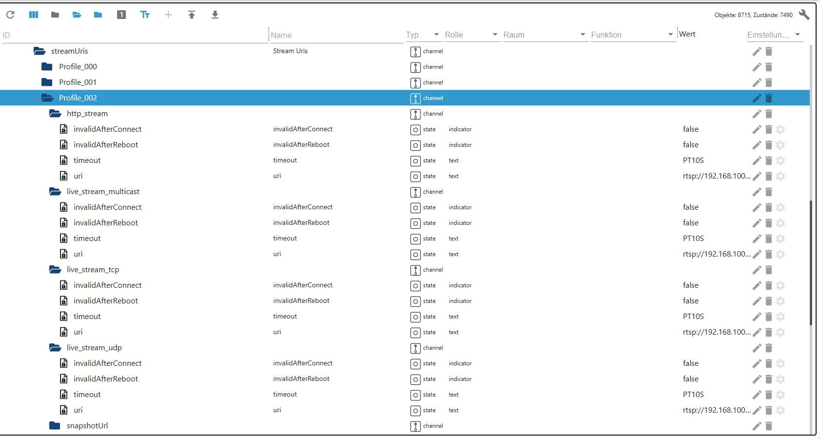Select invalidAfterConnect under live_stream_udp
Image resolution: width=820 pixels, height=439 pixels.
tap(405, 363)
